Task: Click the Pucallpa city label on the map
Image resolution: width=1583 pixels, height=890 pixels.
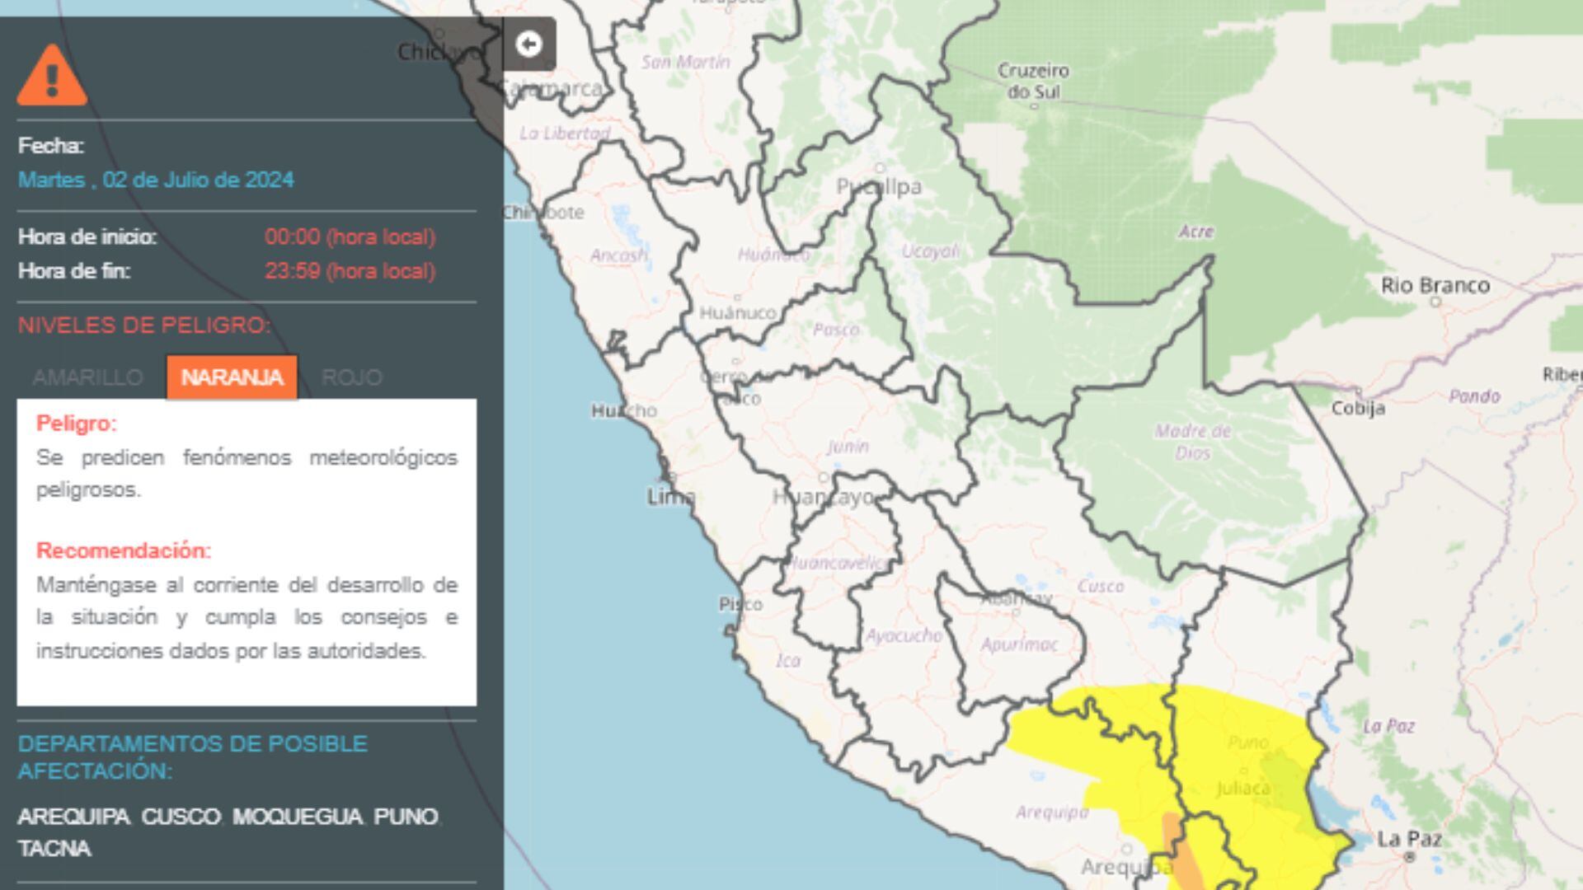Action: (879, 187)
